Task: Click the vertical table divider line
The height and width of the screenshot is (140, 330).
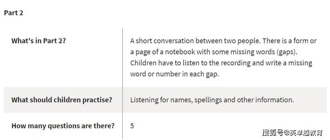Action: pyautogui.click(x=122, y=83)
